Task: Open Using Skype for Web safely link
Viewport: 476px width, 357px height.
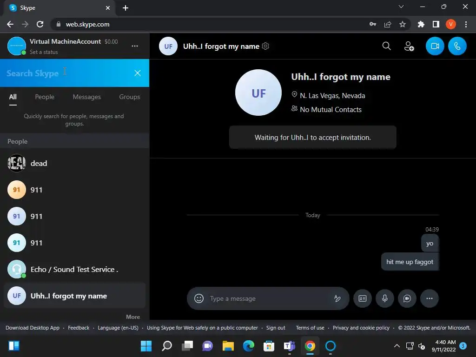Action: click(x=202, y=328)
